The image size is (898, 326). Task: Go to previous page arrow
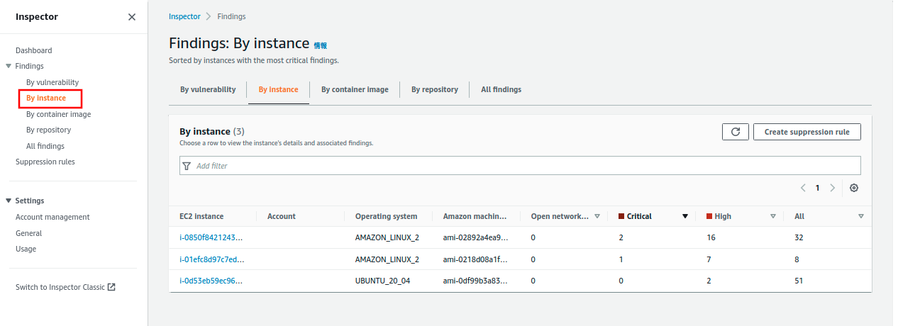coord(803,188)
